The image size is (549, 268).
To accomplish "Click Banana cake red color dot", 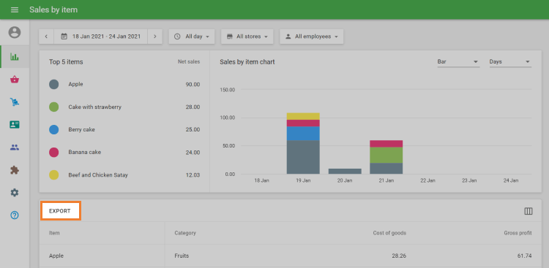I will [x=53, y=153].
